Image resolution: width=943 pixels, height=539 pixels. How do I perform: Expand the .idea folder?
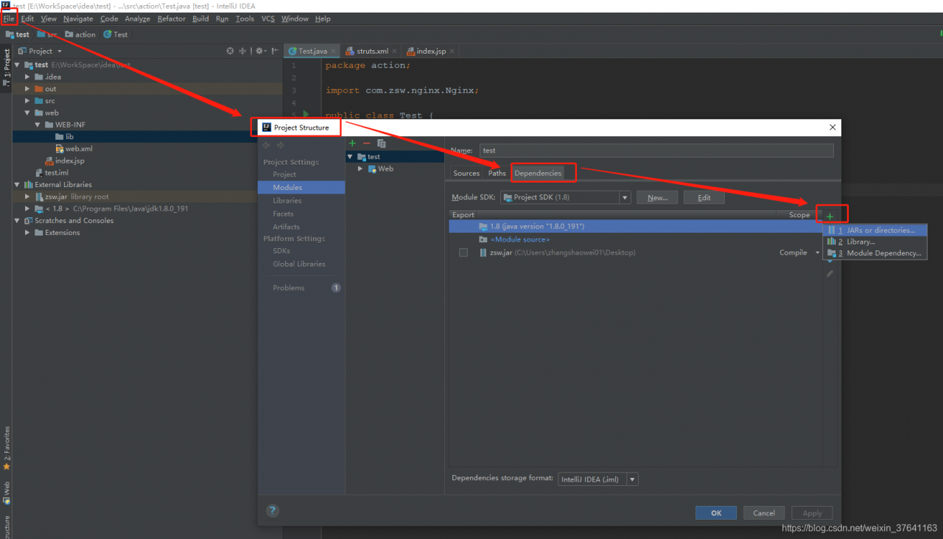pyautogui.click(x=28, y=77)
